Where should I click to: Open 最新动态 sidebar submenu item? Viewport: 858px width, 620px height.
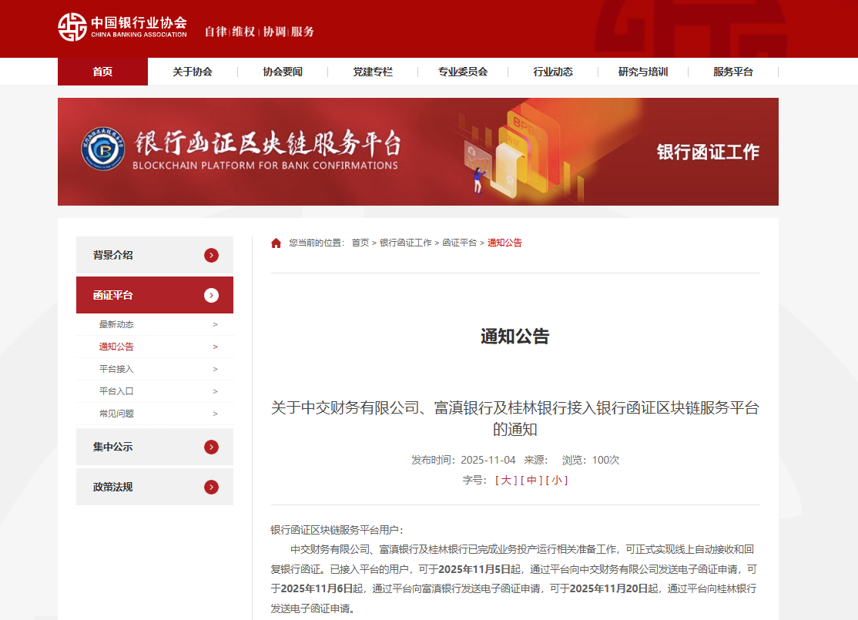[x=117, y=325]
